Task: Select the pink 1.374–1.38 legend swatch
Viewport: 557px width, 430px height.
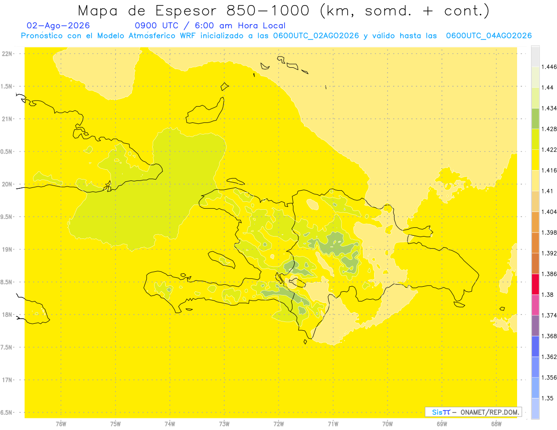Action: [x=535, y=305]
